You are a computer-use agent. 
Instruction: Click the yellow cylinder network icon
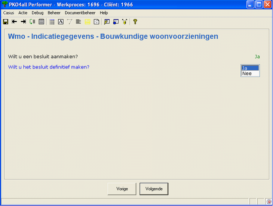click(124, 22)
